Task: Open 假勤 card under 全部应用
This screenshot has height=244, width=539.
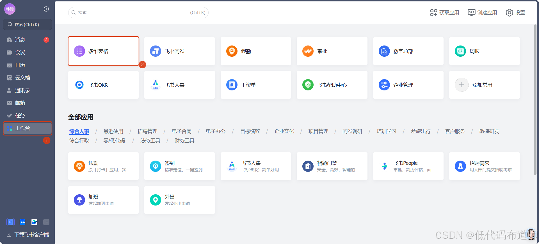Action: pos(103,166)
